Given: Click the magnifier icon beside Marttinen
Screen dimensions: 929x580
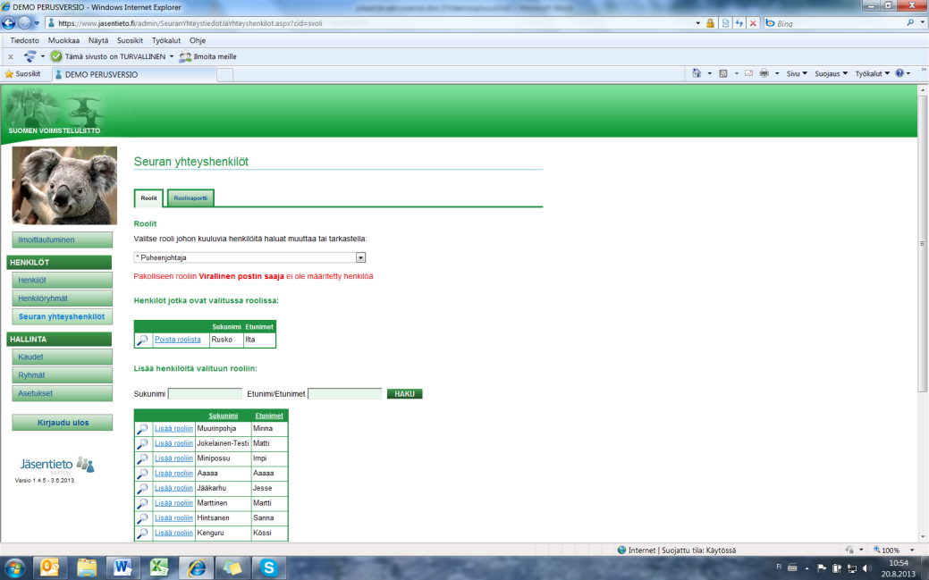Looking at the screenshot, I should coord(142,503).
